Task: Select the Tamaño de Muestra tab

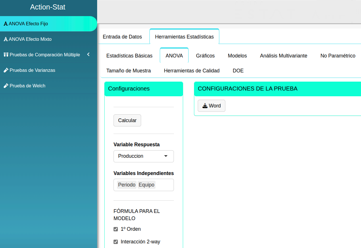Action: (128, 71)
